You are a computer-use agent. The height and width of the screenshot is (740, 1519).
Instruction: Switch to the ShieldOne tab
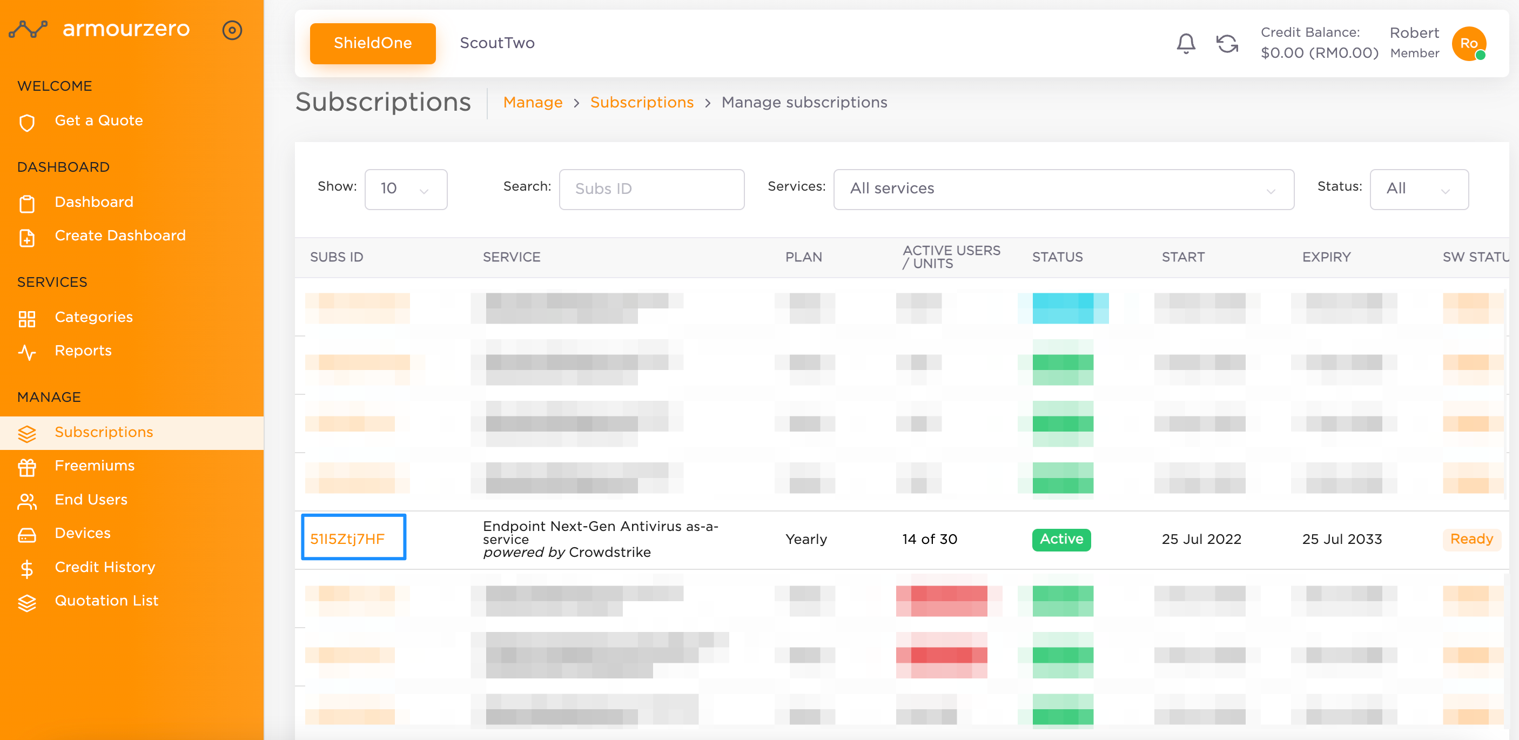click(373, 43)
